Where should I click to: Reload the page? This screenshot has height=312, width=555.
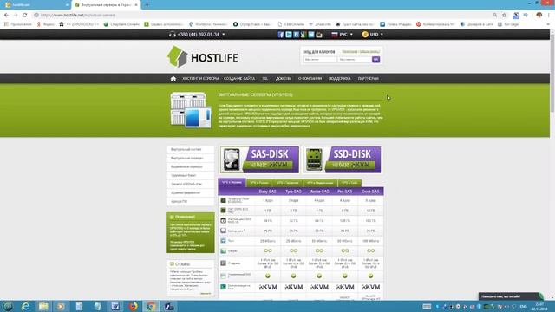click(25, 15)
